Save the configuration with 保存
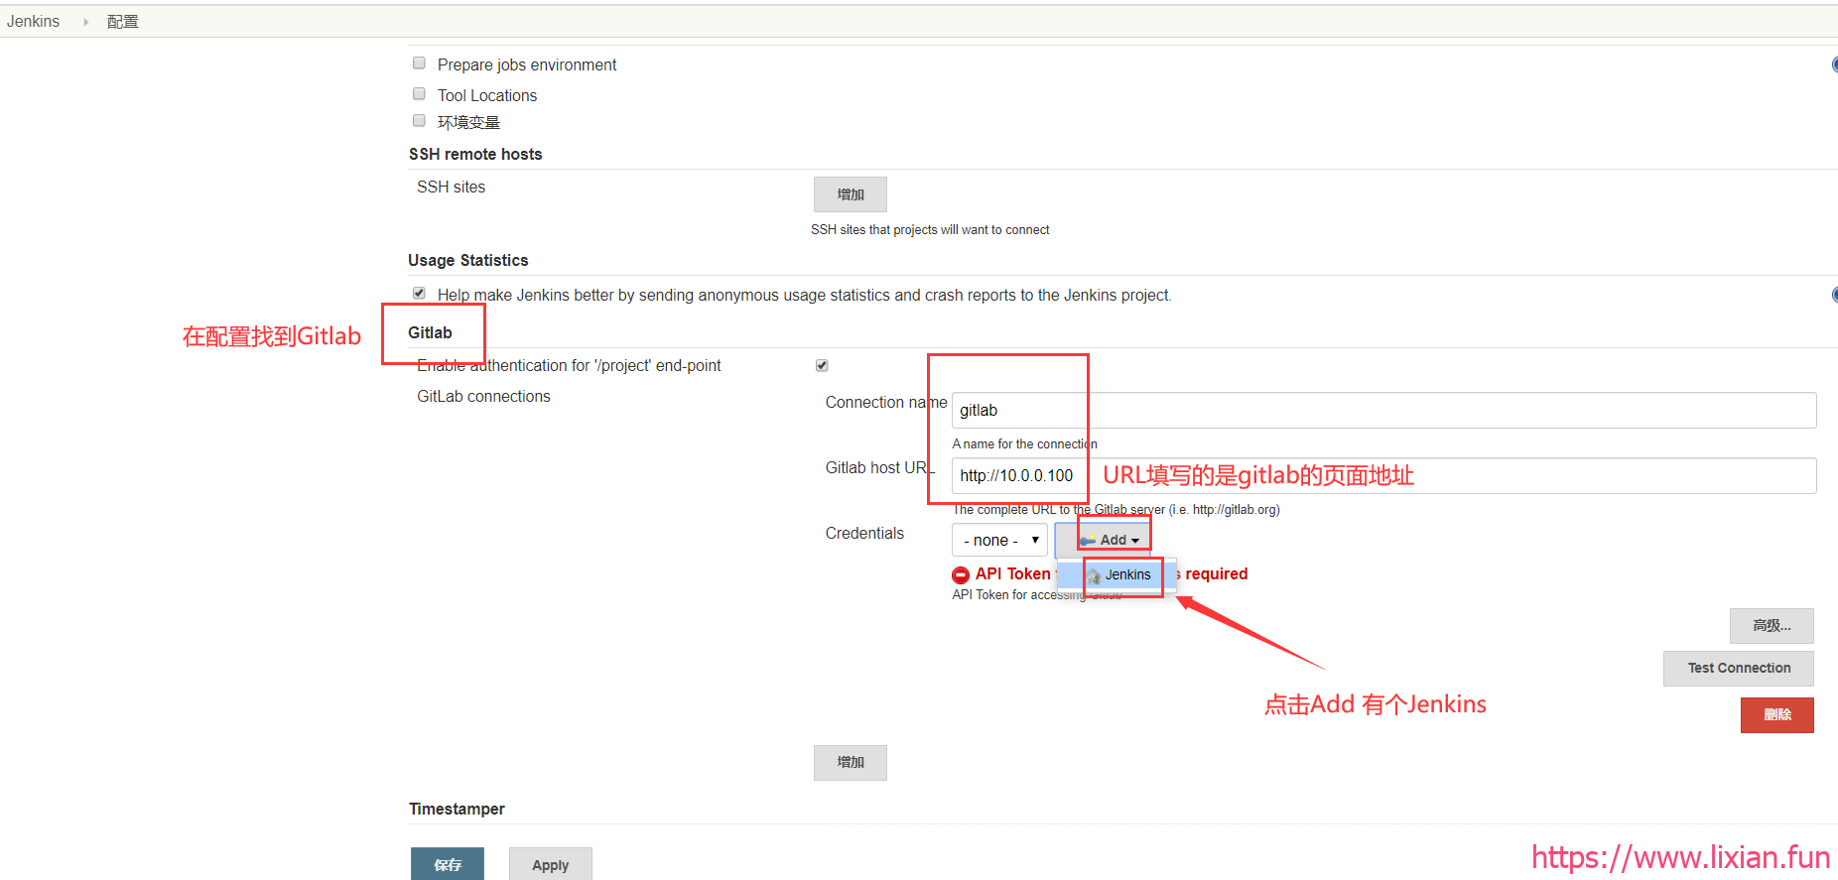The width and height of the screenshot is (1838, 880). click(x=448, y=864)
